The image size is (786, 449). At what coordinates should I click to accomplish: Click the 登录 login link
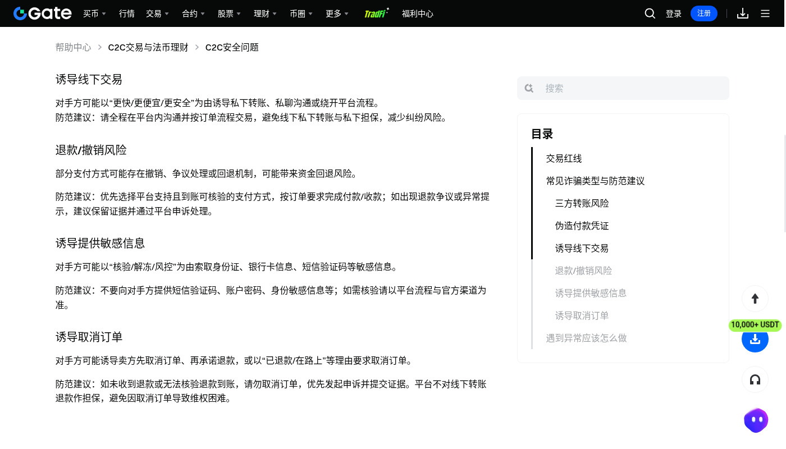pos(674,13)
